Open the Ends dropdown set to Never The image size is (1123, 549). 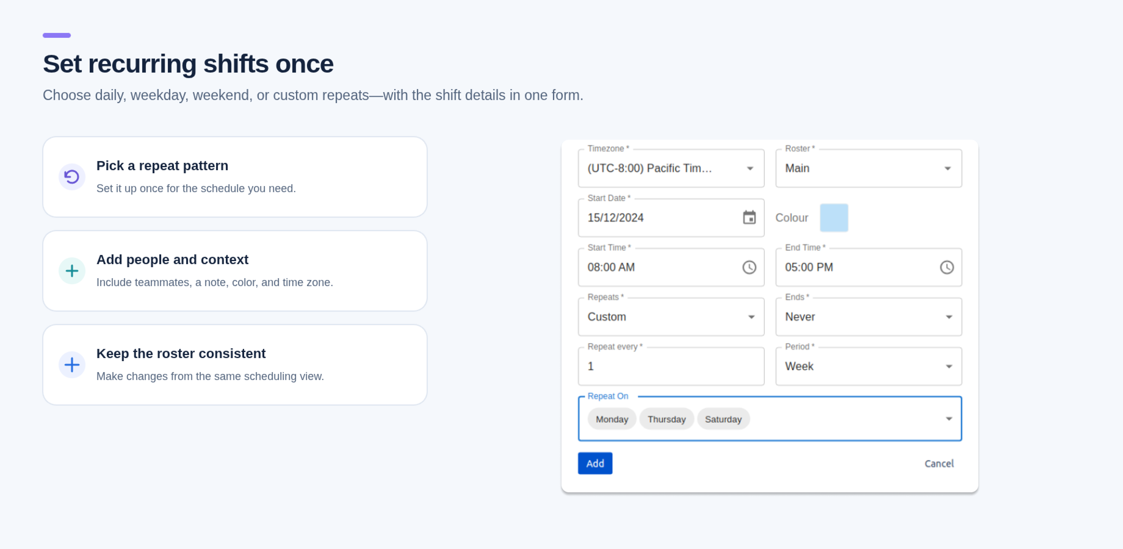[x=868, y=317]
